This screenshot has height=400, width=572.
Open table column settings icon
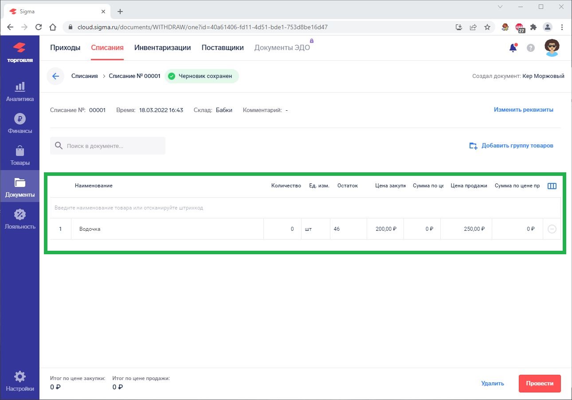click(552, 186)
